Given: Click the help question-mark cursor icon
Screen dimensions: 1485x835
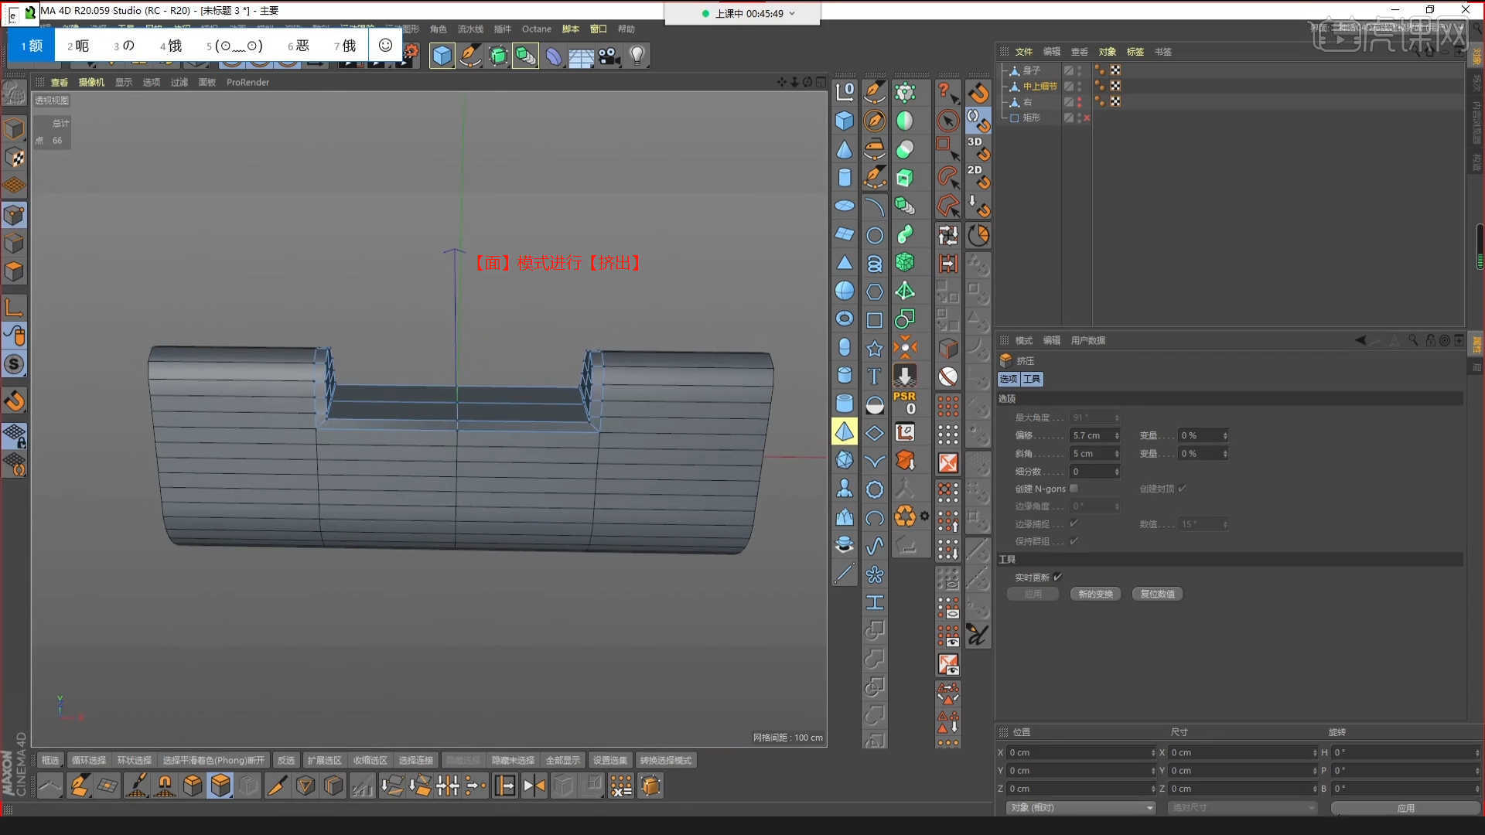Looking at the screenshot, I should click(948, 93).
